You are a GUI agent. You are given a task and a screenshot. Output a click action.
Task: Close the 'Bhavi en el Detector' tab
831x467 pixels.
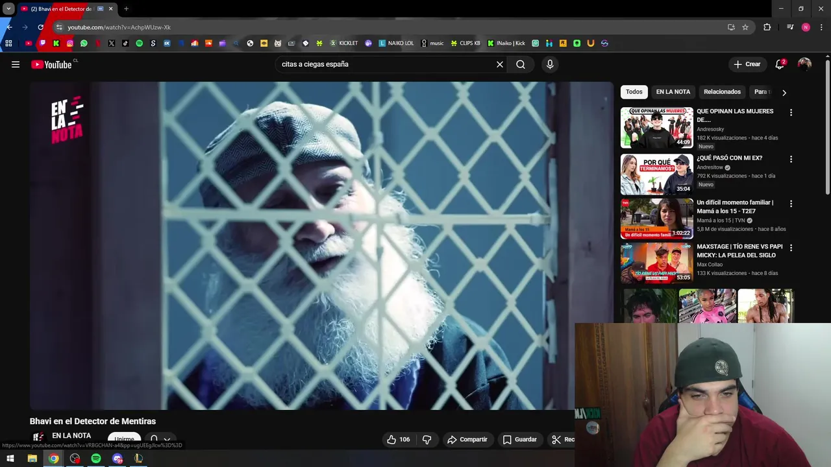point(110,9)
